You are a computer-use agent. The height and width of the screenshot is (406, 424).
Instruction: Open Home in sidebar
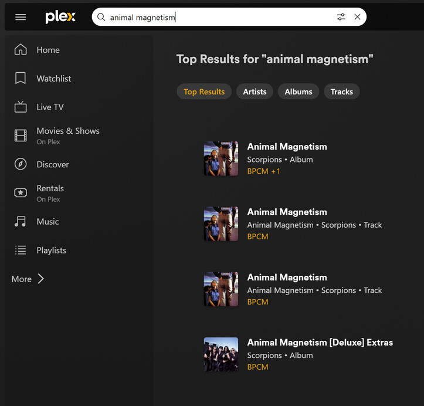pyautogui.click(x=48, y=50)
